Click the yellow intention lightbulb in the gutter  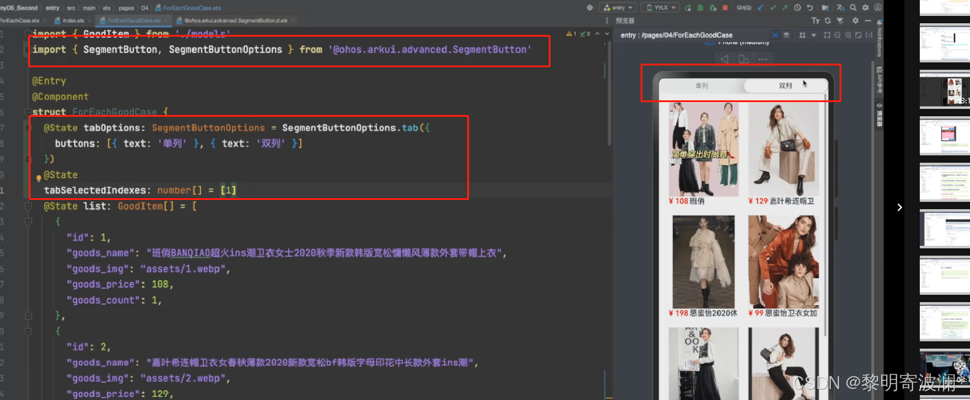click(x=39, y=179)
